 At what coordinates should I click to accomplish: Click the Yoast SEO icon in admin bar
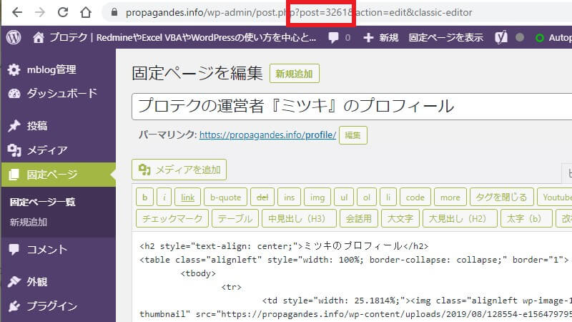coord(502,38)
